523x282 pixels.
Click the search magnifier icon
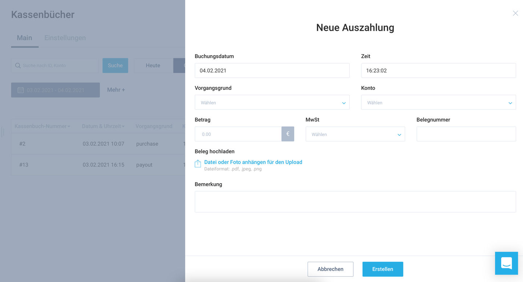18,66
